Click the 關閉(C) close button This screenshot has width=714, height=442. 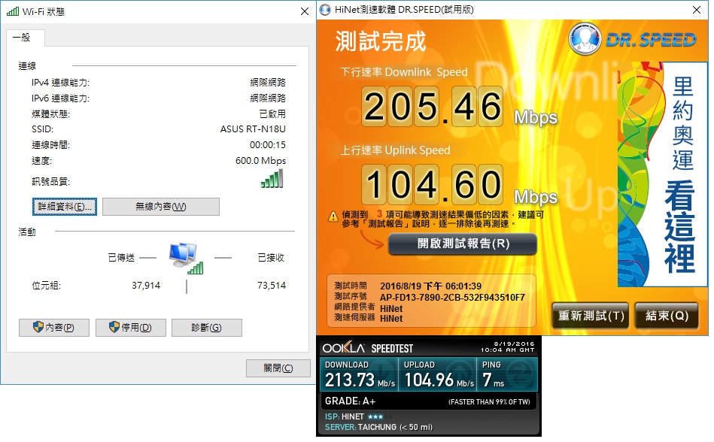coord(278,368)
